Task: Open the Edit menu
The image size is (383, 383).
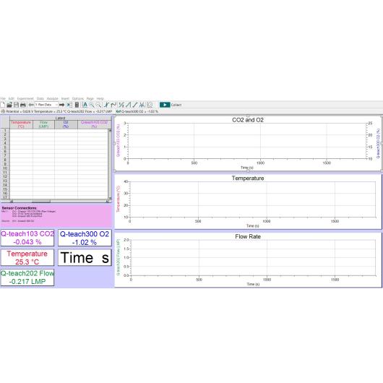Action: 12,98
